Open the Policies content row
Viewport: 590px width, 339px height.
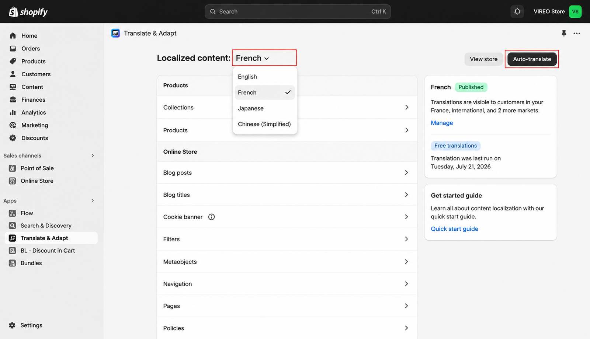coord(287,328)
